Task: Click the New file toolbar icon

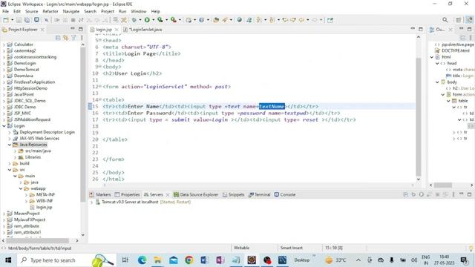Action: 6,20
